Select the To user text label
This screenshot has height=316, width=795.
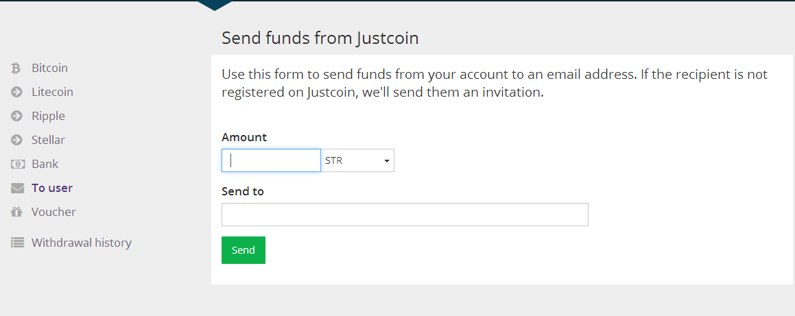coord(52,189)
